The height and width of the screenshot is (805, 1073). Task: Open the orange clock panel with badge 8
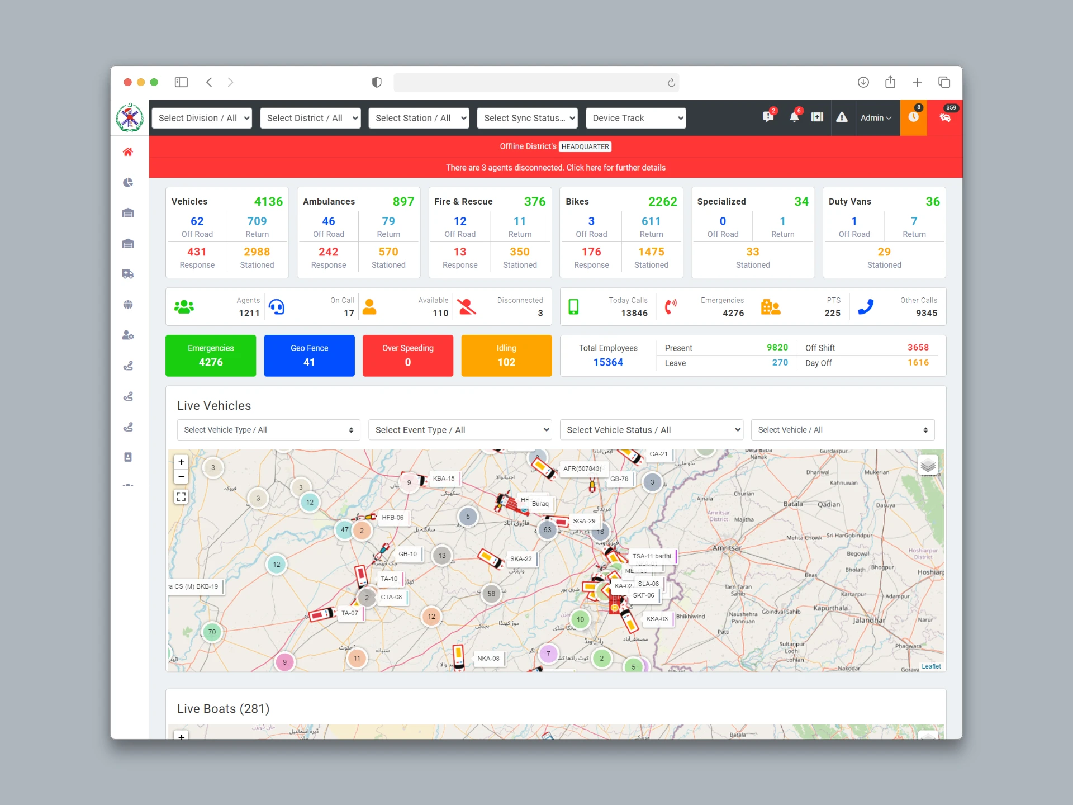coord(914,117)
